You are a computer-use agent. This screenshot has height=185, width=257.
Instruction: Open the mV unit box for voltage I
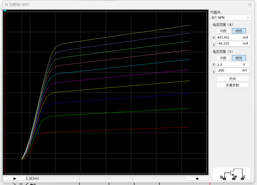click(245, 71)
